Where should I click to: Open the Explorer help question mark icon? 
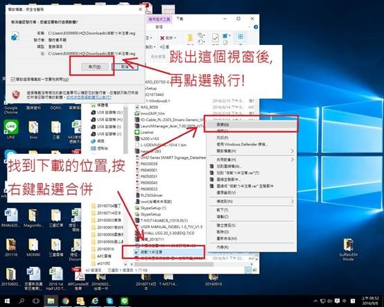[256, 27]
